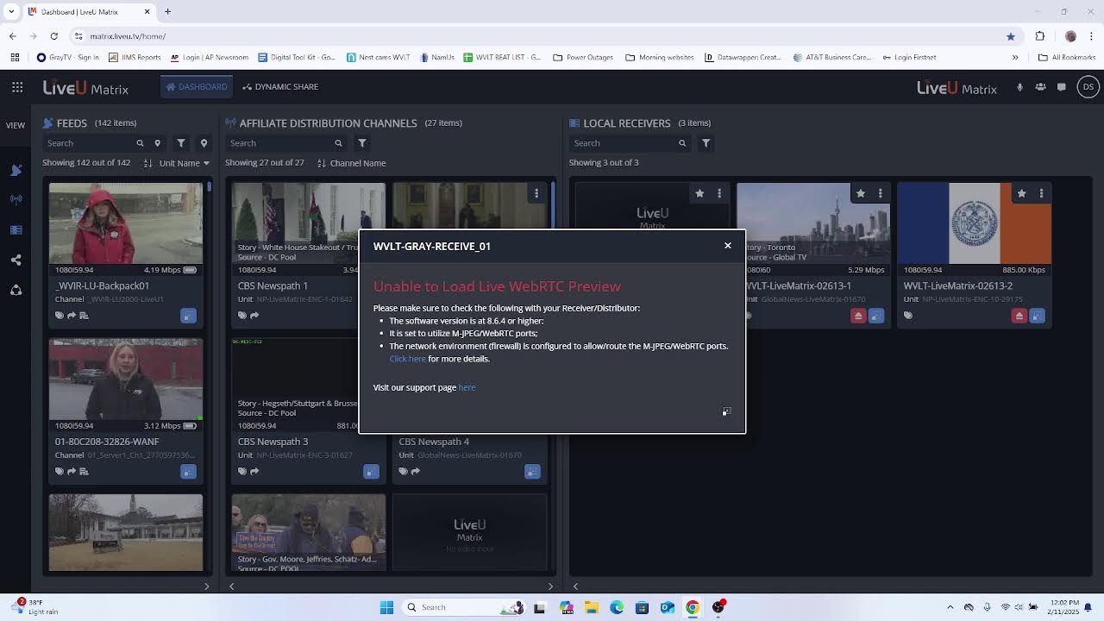
Task: Click the tag icon on WVLT-LiveMatrix-02613-2
Action: tap(908, 316)
